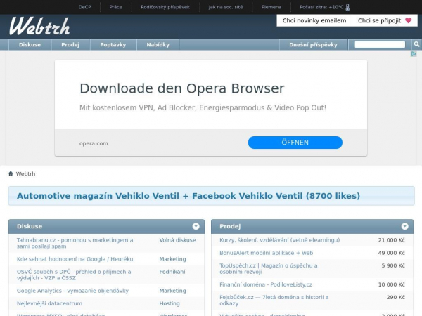Open the Diskuse nav tab

pyautogui.click(x=30, y=45)
